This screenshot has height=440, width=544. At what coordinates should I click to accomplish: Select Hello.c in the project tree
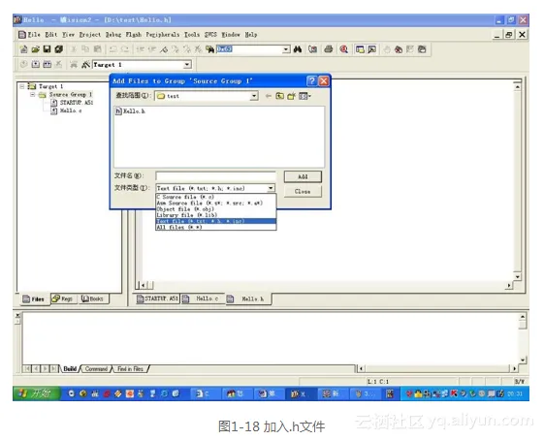pos(67,110)
